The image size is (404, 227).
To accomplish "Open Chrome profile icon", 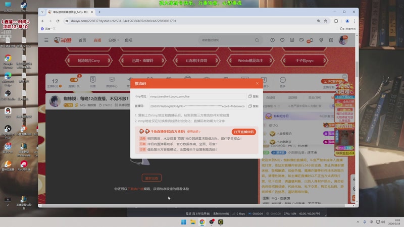I will [347, 21].
